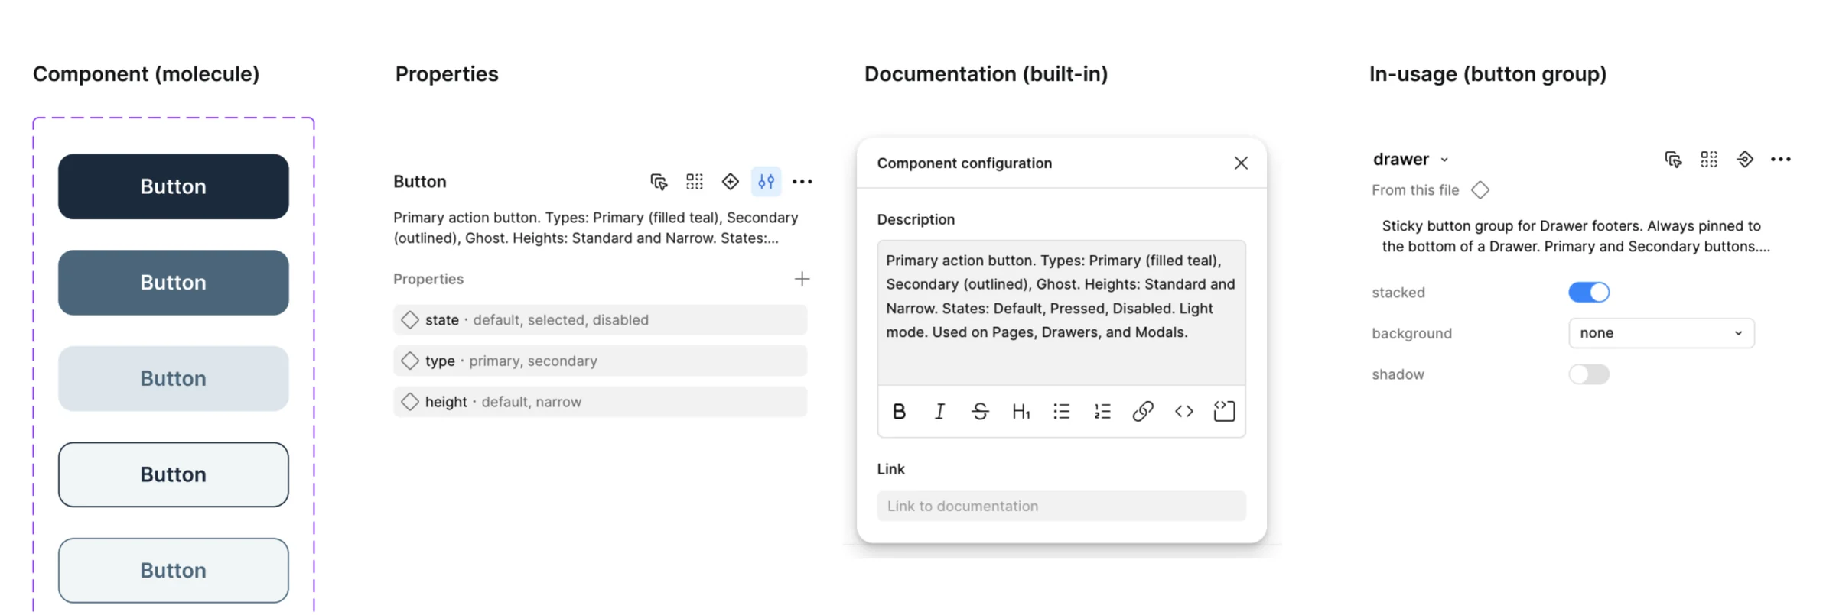The height and width of the screenshot is (615, 1836).
Task: Click the diamond component icon in Button panel
Action: 731,181
